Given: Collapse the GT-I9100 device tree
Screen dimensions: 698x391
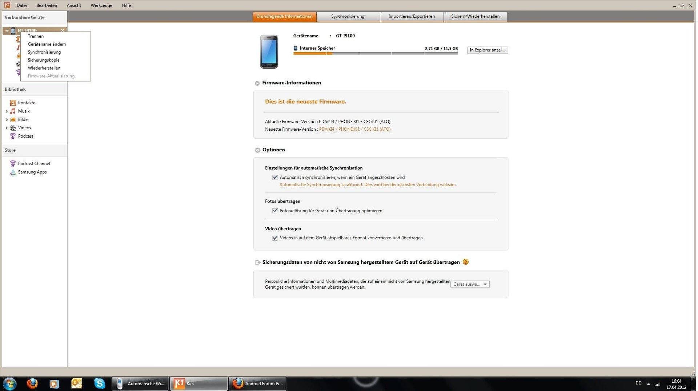Looking at the screenshot, I should pos(7,30).
